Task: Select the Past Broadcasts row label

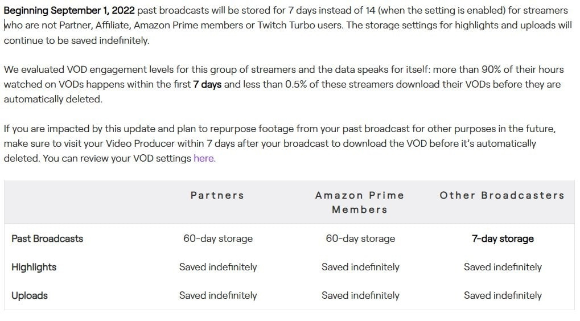Action: click(47, 238)
